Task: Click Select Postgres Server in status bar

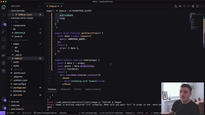Action: (x=45, y=113)
